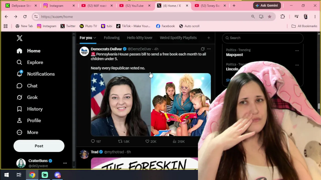Image resolution: width=321 pixels, height=180 pixels.
Task: Close the Home / X browser tab
Action: click(187, 5)
